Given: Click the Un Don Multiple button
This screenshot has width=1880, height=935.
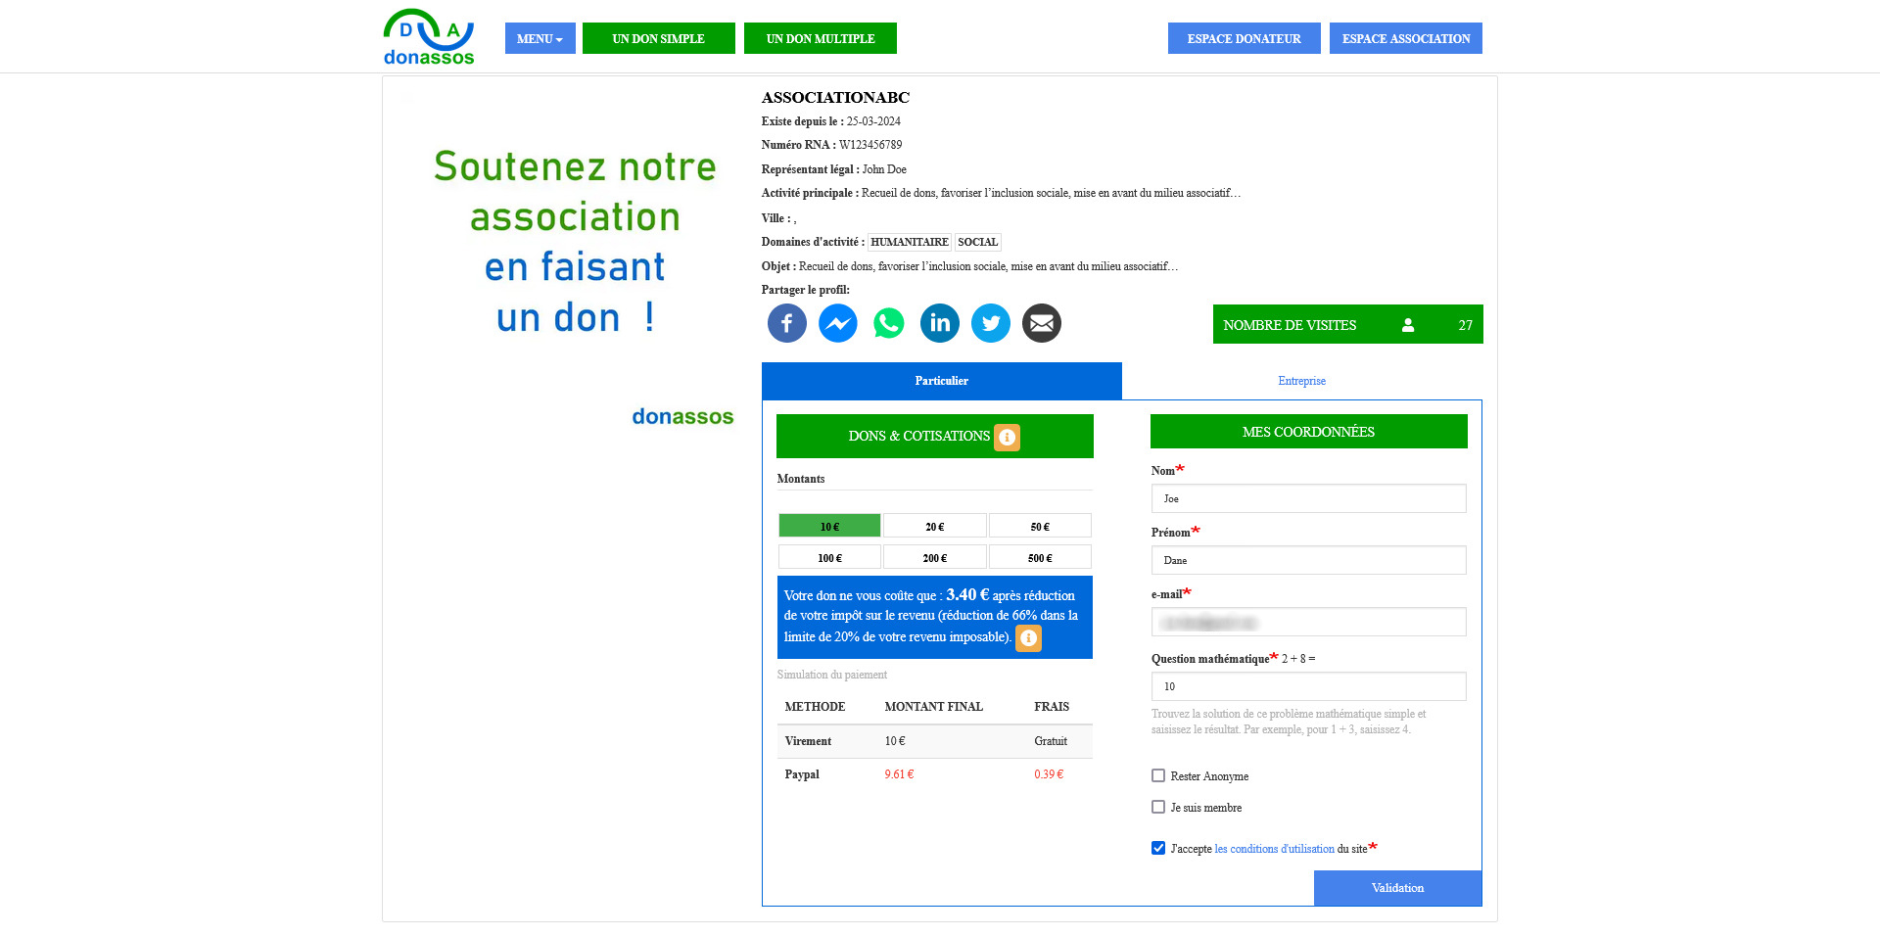Looking at the screenshot, I should 820,38.
